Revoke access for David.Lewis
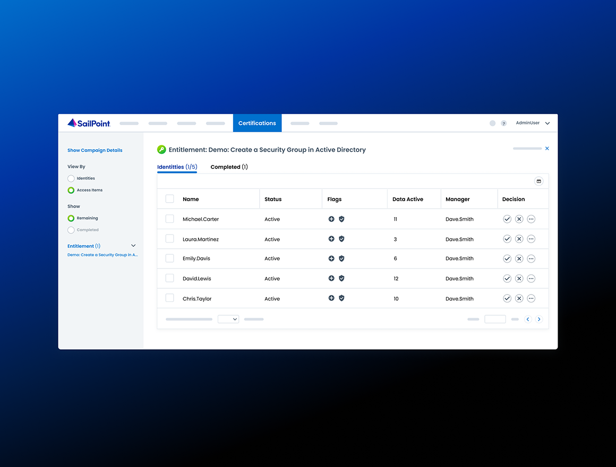 pyautogui.click(x=519, y=279)
